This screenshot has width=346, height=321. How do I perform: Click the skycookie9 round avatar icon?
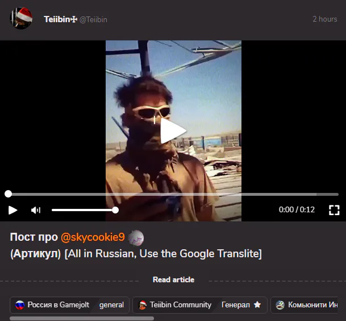coord(136,238)
